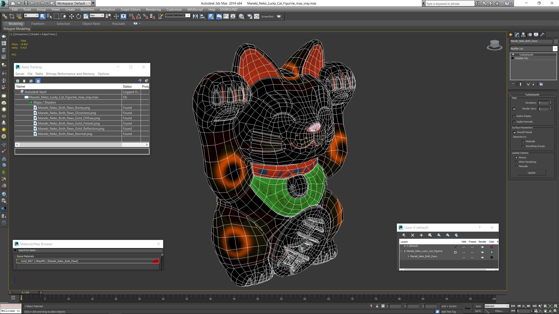
Task: Click Delete layer X icon in Layer dialog
Action: pyautogui.click(x=413, y=235)
